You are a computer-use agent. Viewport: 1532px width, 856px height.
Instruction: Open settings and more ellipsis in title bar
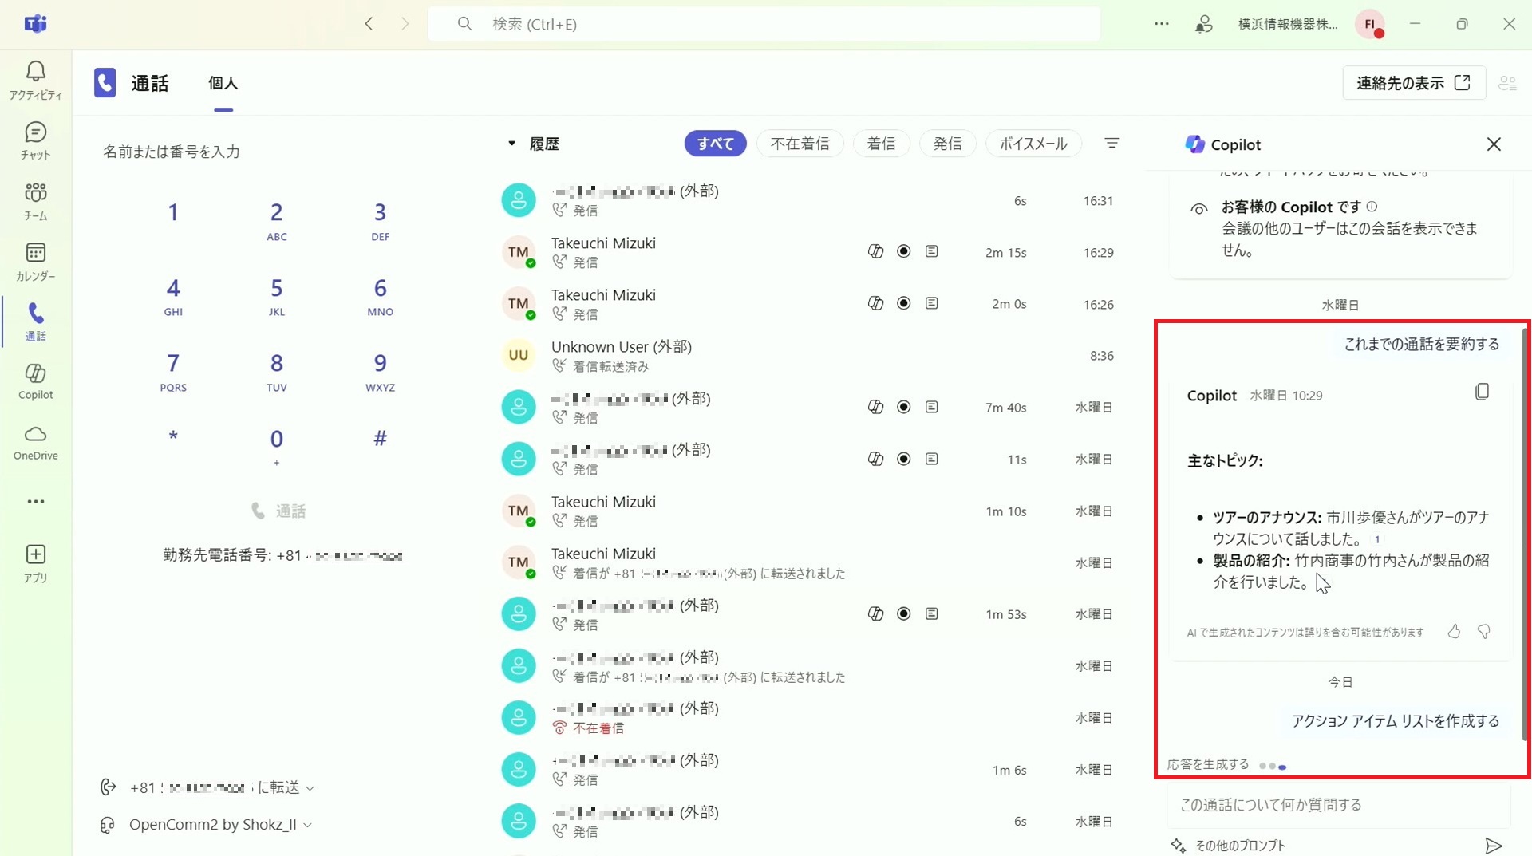[x=1162, y=24]
